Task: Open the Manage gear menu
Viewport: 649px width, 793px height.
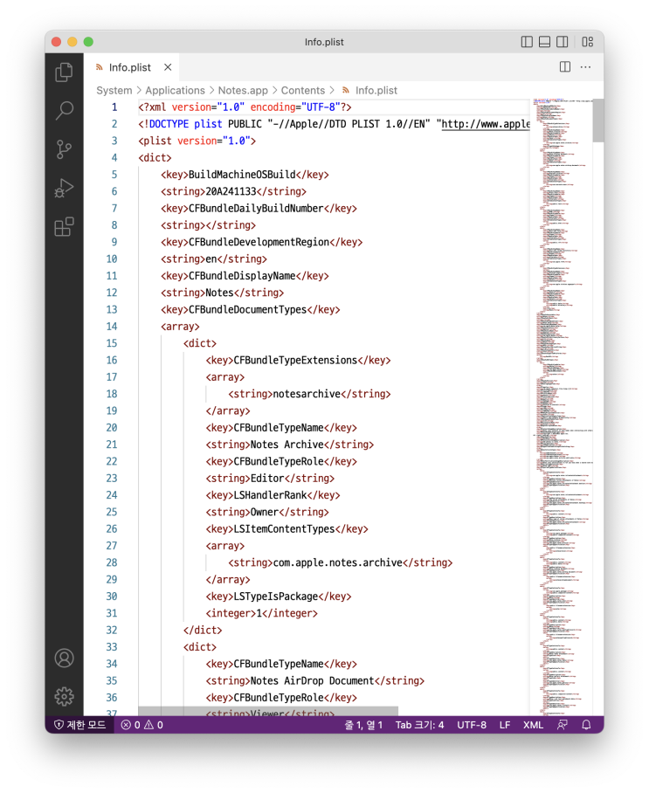Action: (x=65, y=696)
